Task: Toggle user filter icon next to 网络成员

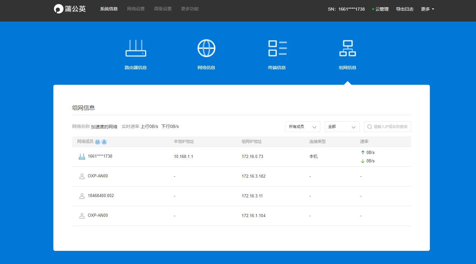Action: 104,142
